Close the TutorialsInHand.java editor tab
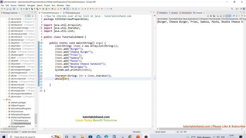This screenshot has width=246, height=138. click(61, 13)
